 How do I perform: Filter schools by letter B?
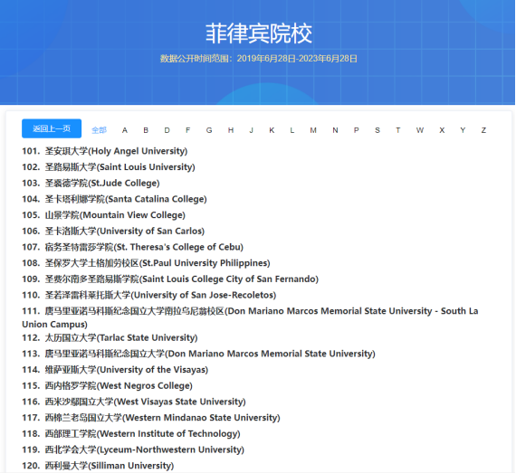pyautogui.click(x=146, y=130)
